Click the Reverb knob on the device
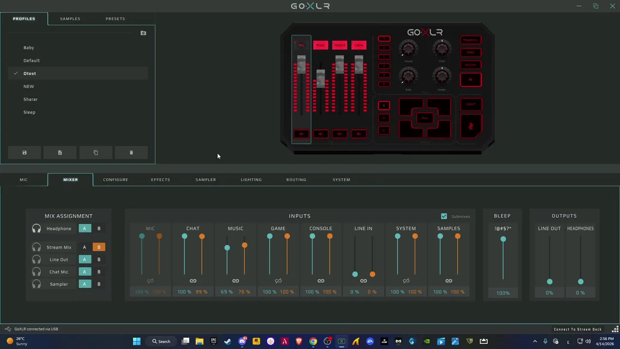The width and height of the screenshot is (620, 349). [x=408, y=48]
